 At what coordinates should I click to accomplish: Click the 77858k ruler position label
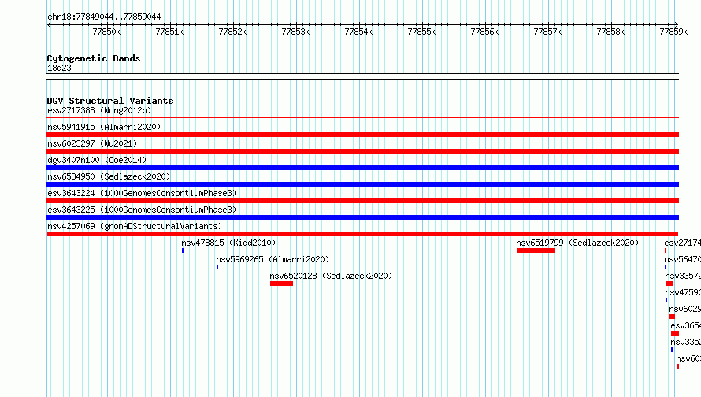tap(610, 32)
